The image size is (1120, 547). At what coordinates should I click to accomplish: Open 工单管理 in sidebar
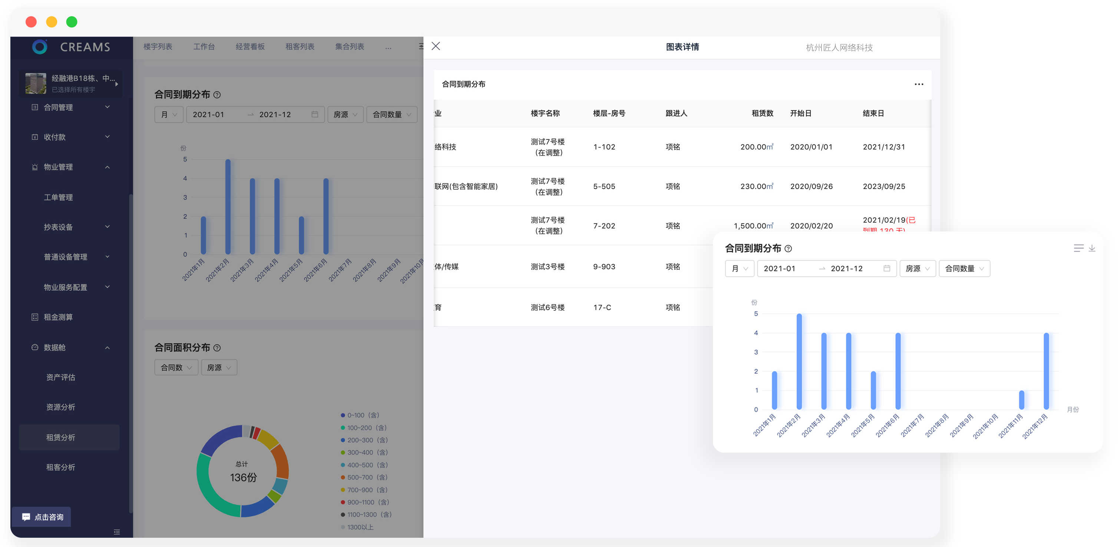tap(58, 197)
